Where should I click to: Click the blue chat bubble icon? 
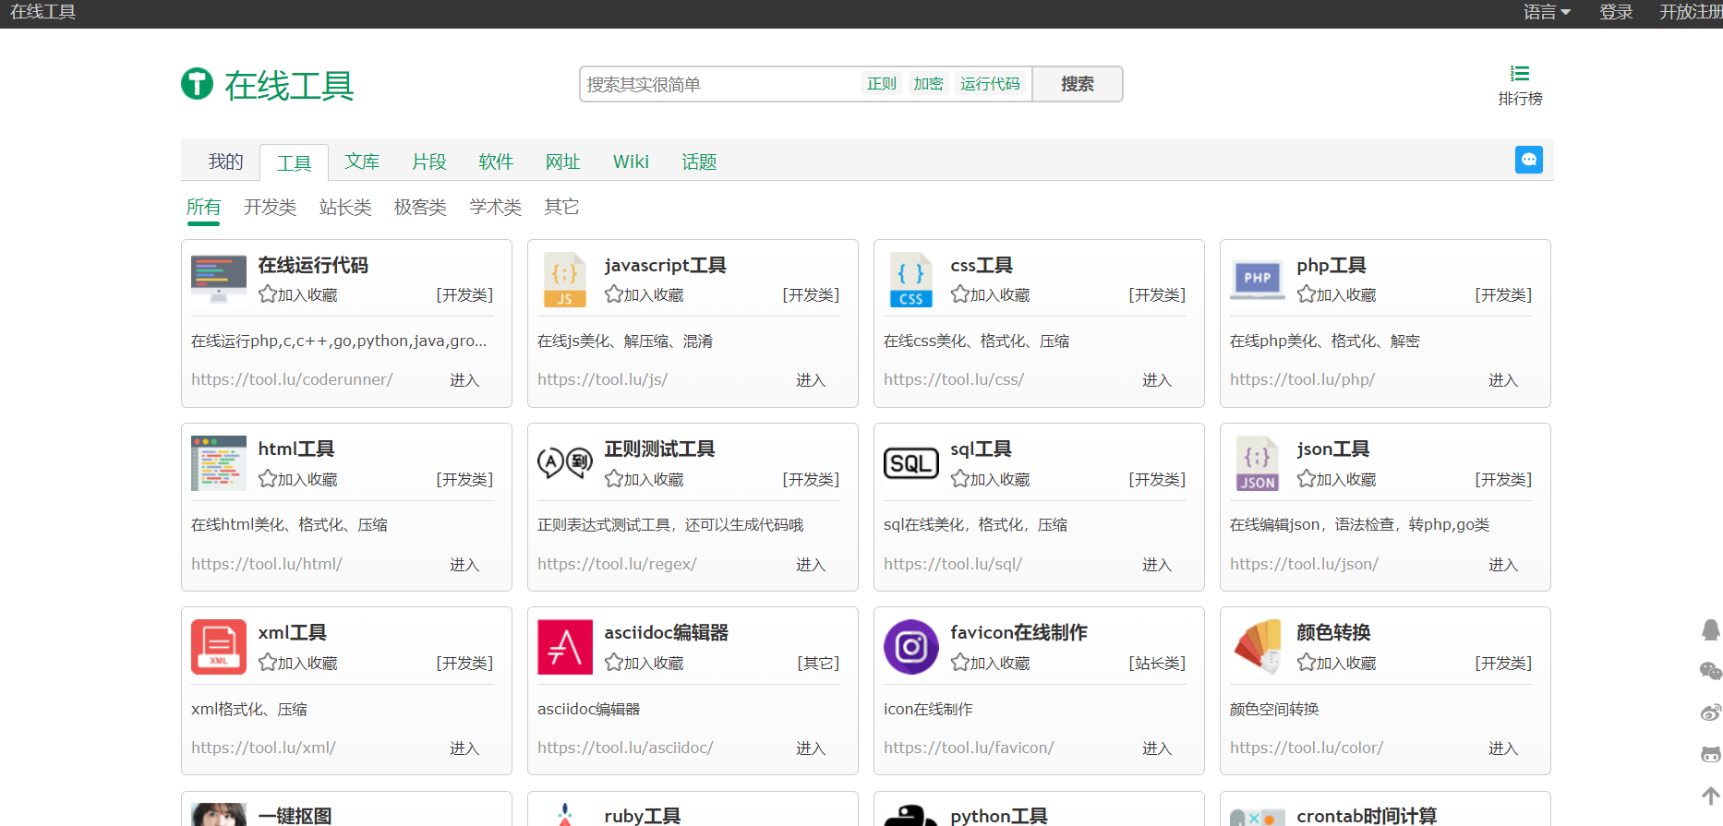tap(1529, 160)
